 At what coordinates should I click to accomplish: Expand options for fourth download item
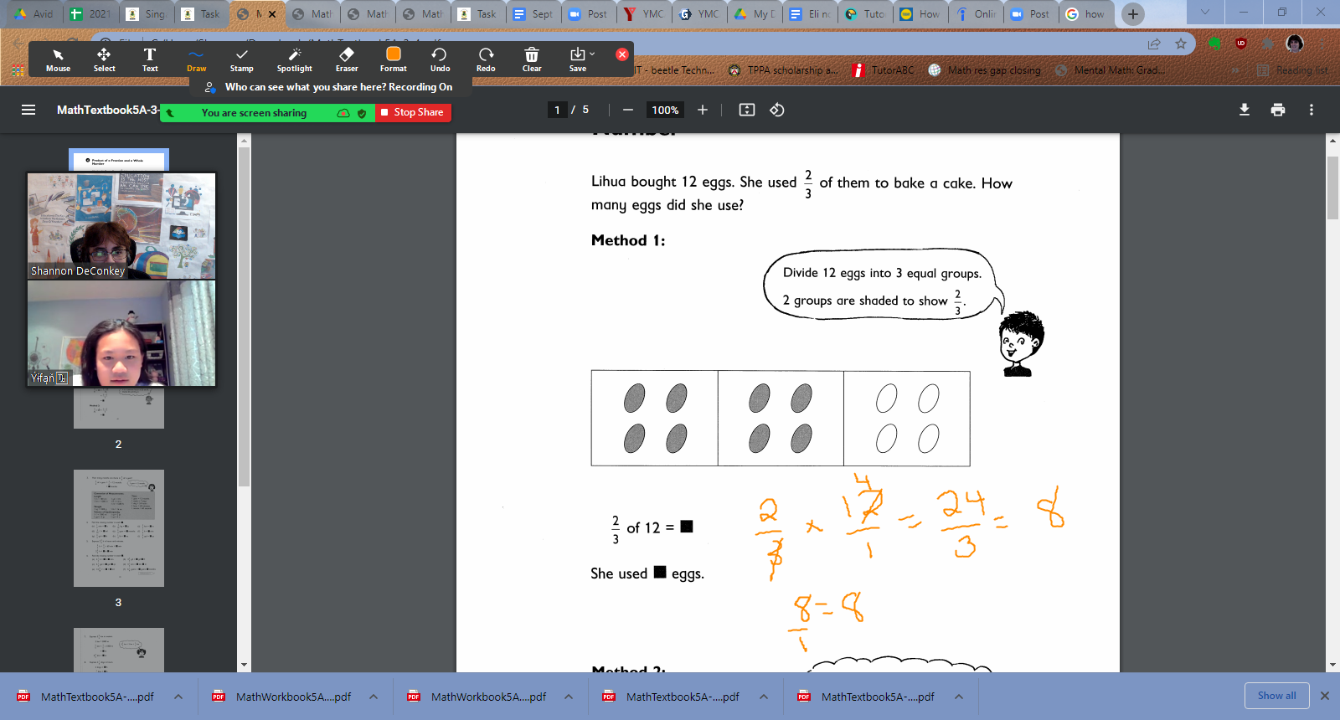[764, 697]
